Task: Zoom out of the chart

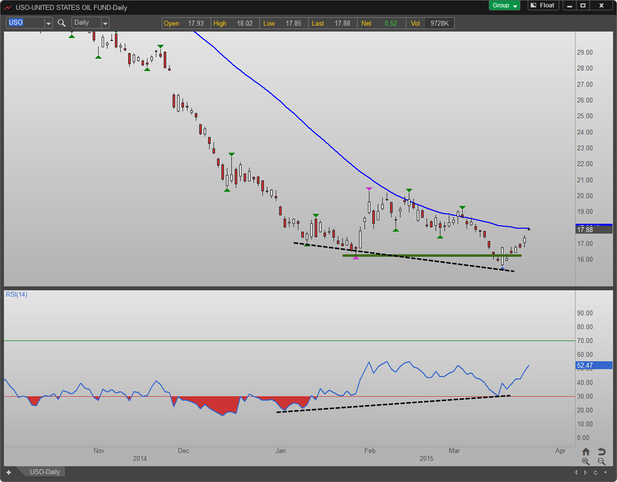Action: [x=601, y=461]
